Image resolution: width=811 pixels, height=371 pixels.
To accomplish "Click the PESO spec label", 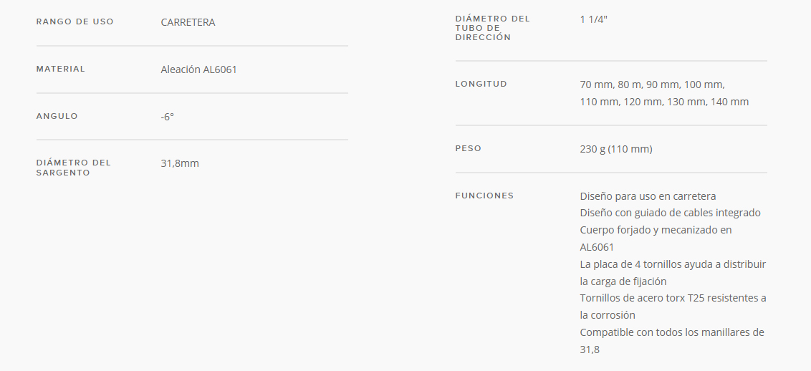I will coord(468,148).
